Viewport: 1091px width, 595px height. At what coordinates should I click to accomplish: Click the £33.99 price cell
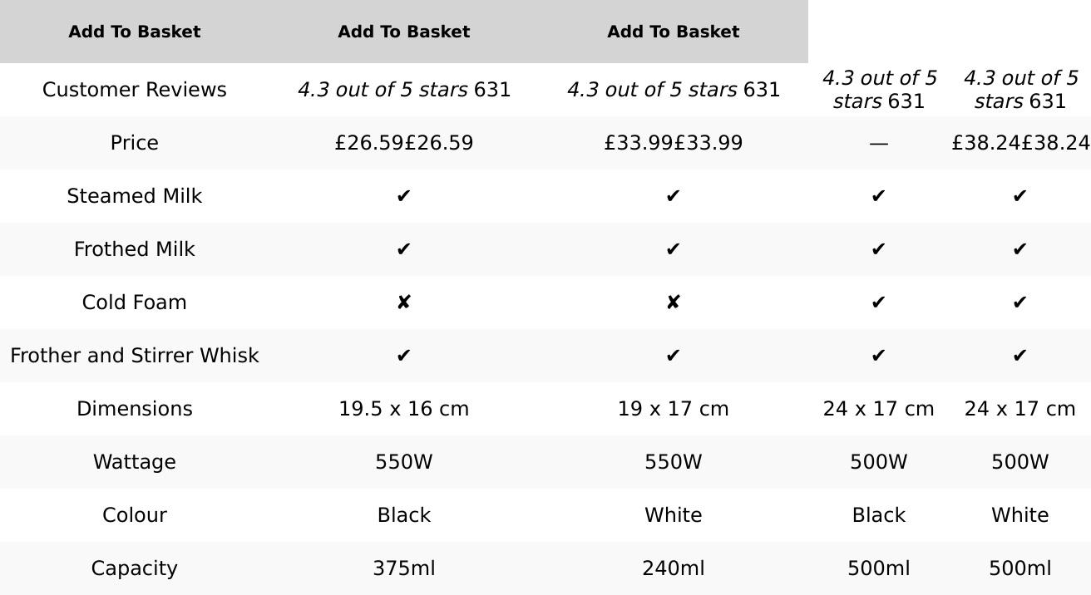[673, 143]
